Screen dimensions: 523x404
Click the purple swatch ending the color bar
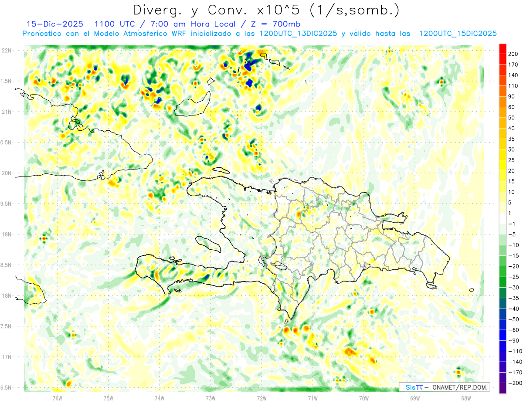[x=503, y=388]
